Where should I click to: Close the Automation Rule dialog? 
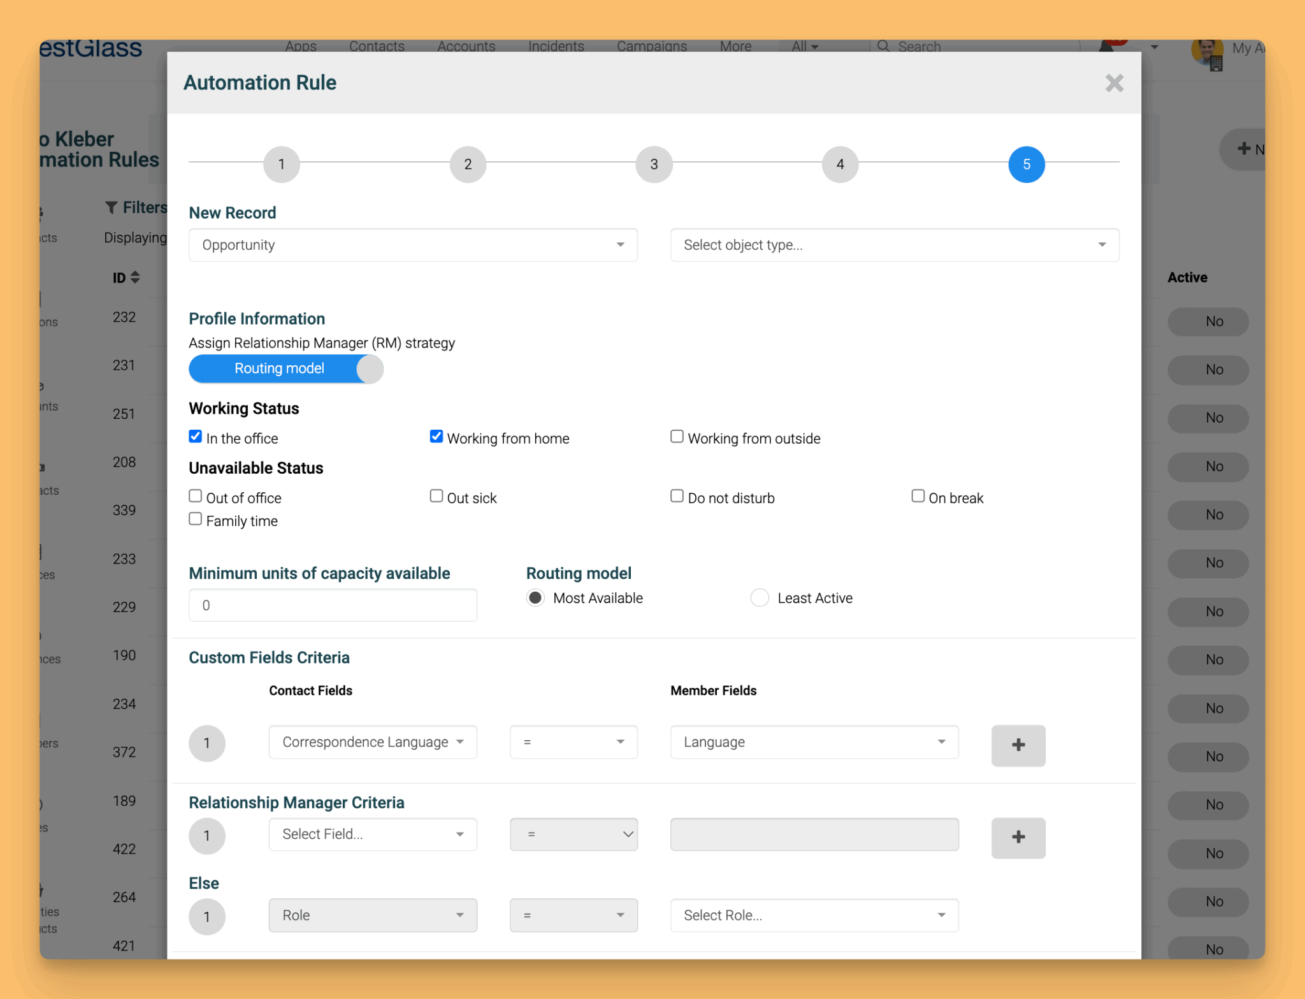coord(1114,83)
